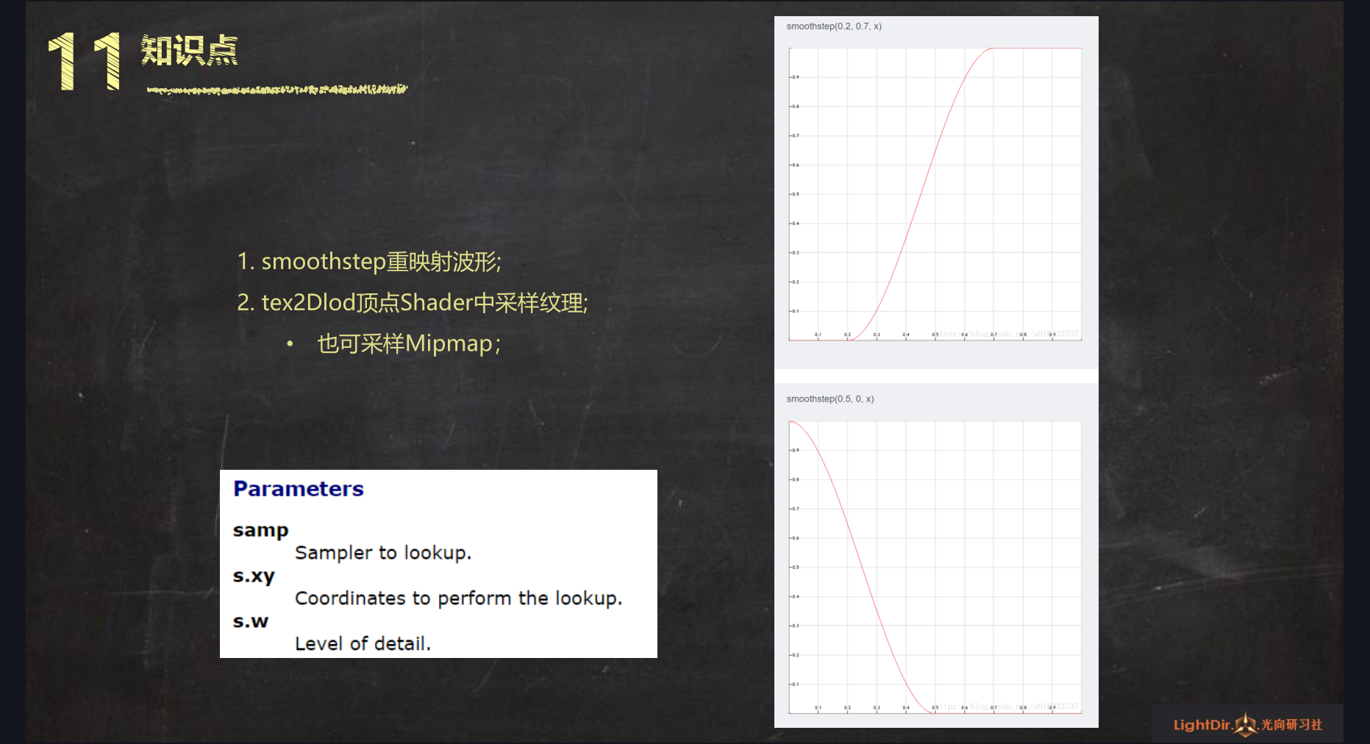
Task: Click the 光向研习社 logo text
Action: point(1291,725)
